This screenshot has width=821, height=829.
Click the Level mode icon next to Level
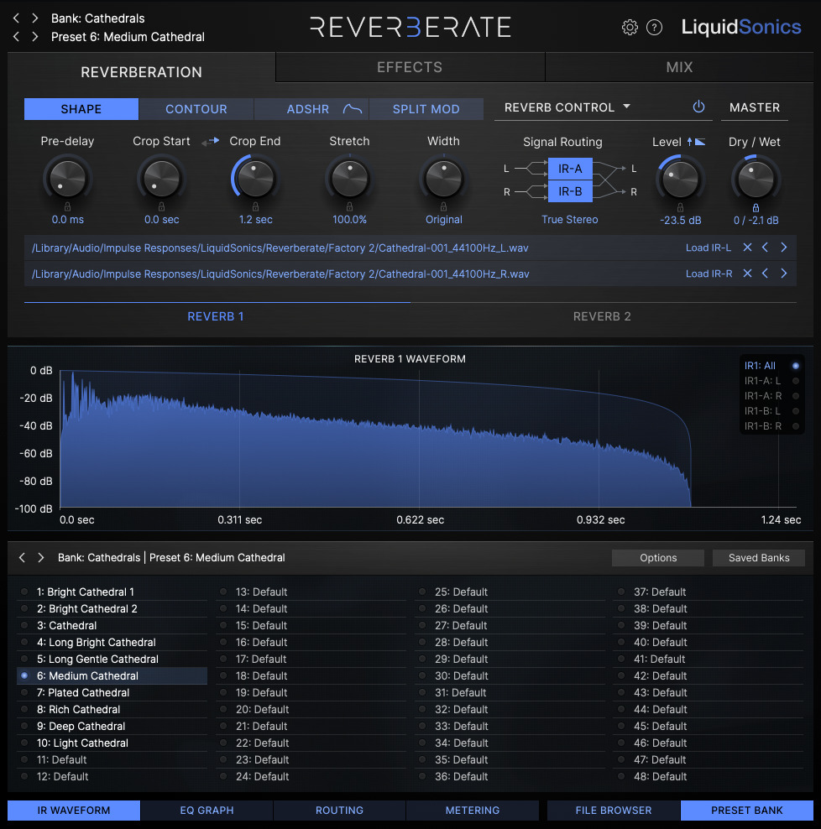(x=696, y=142)
